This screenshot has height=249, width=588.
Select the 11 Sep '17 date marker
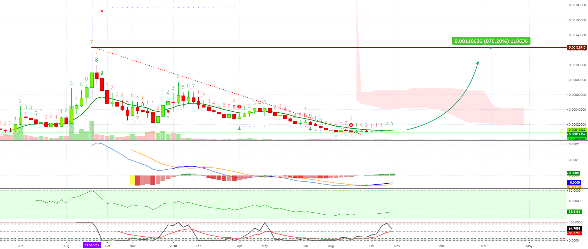pos(92,245)
